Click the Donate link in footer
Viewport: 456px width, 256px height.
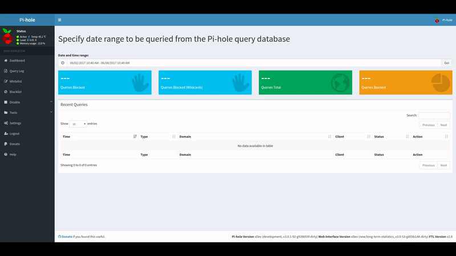67,236
